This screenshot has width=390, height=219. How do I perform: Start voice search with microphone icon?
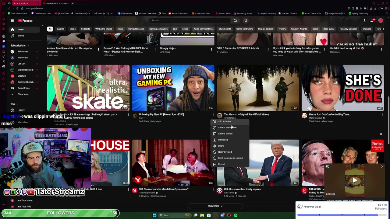(x=246, y=20)
